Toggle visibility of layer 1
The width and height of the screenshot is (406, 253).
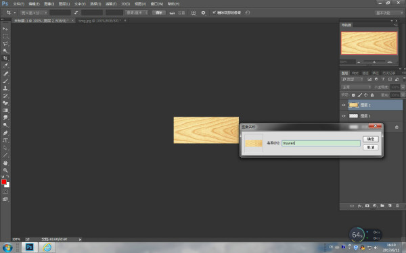344,116
